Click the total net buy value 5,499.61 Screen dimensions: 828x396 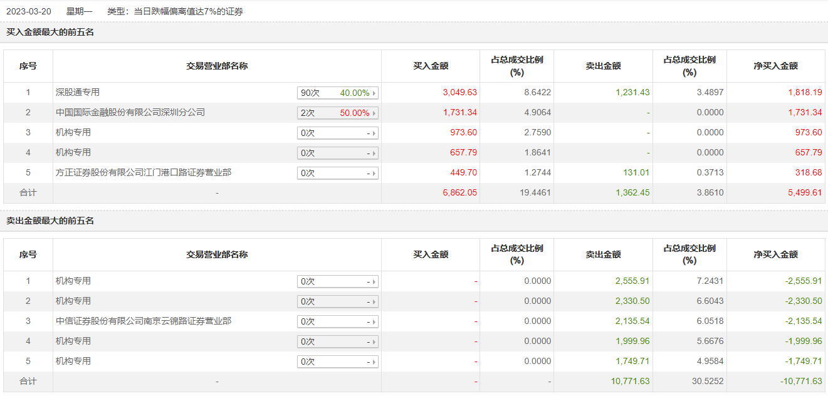(804, 193)
